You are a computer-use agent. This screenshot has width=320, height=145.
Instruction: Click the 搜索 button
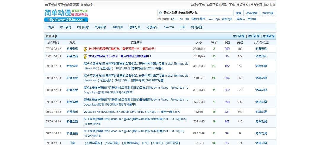point(238,13)
